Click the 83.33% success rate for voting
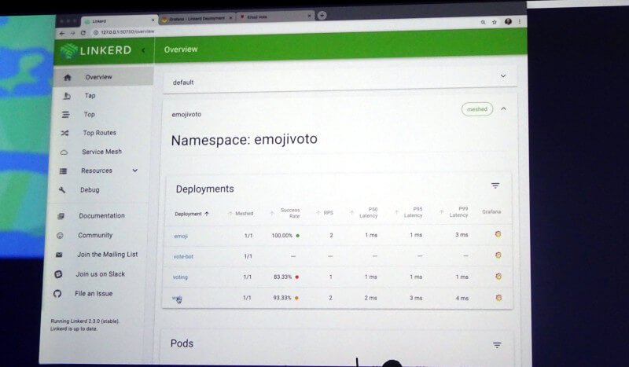 click(283, 277)
